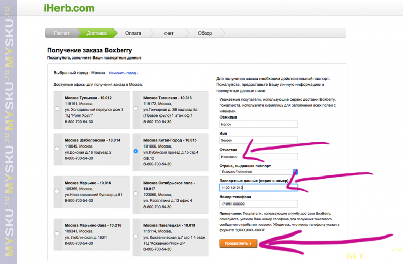This screenshot has width=407, height=264.
Task: Select the Москва Павелецкая 10.019 radio button
Action: (x=136, y=236)
